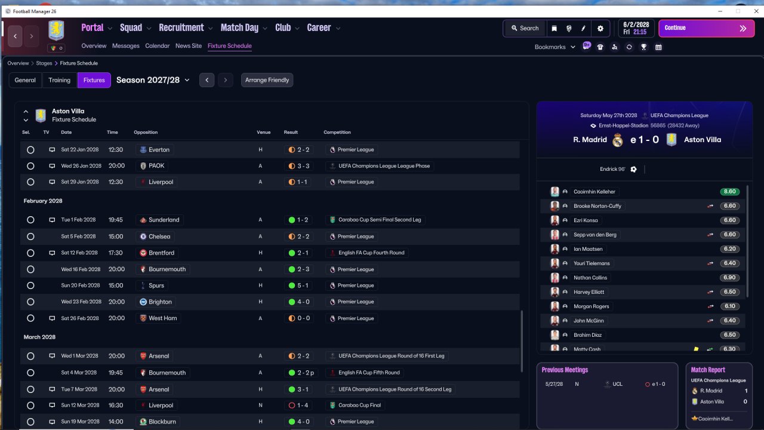This screenshot has width=764, height=430.
Task: Click the shirt icon bookmark shortcut
Action: click(x=600, y=47)
